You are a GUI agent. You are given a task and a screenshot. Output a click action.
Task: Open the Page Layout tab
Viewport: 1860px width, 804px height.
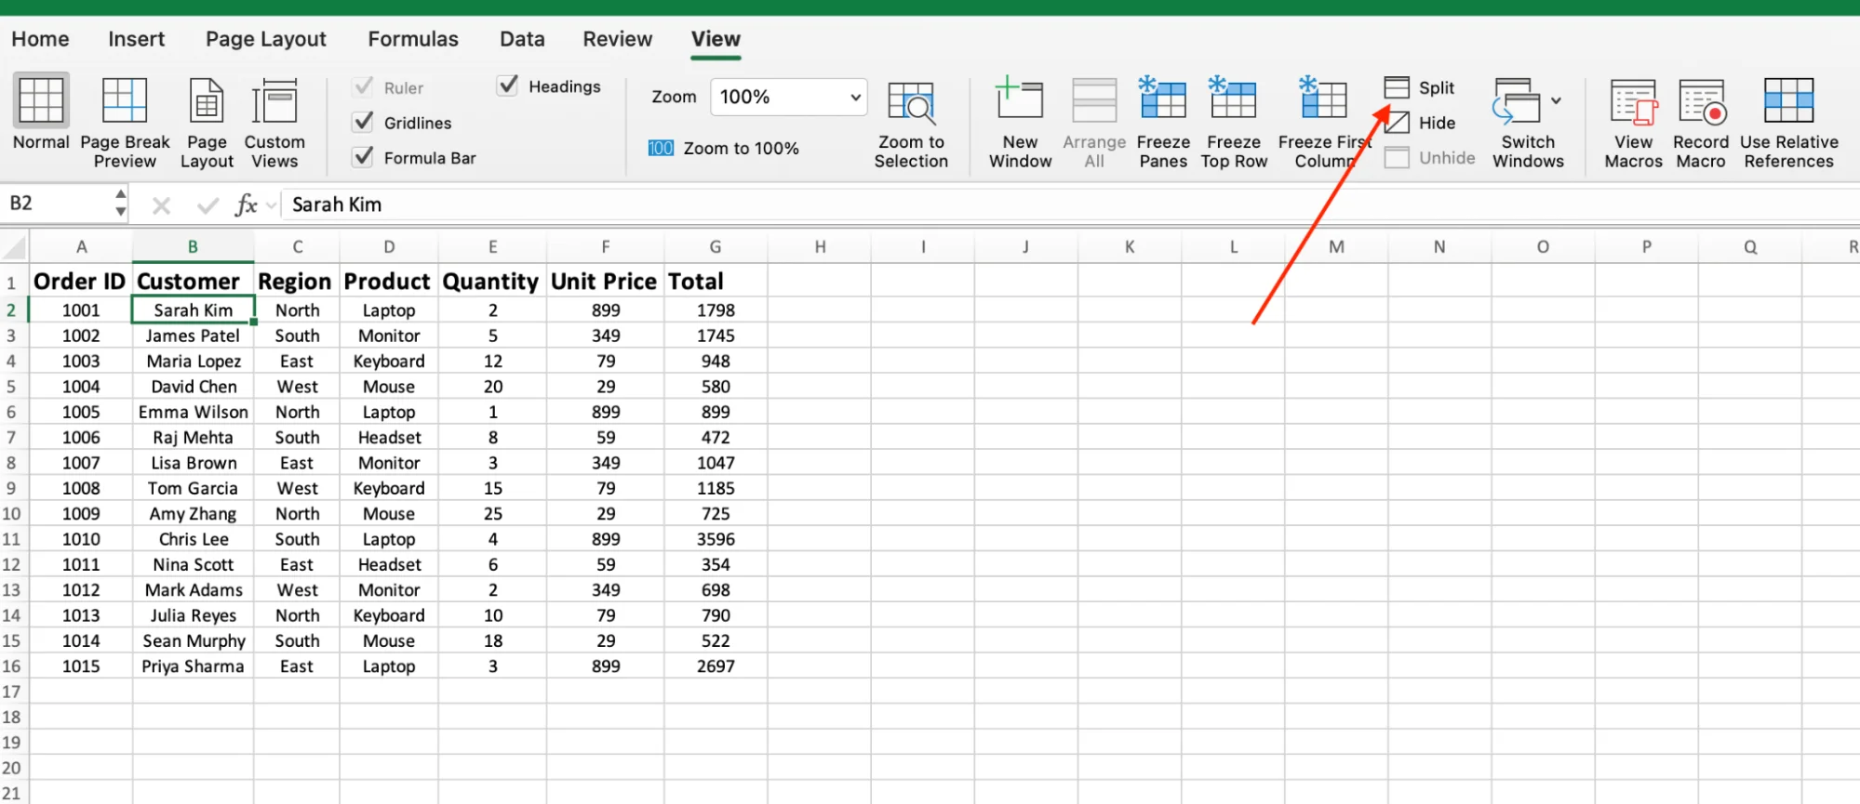pos(266,39)
